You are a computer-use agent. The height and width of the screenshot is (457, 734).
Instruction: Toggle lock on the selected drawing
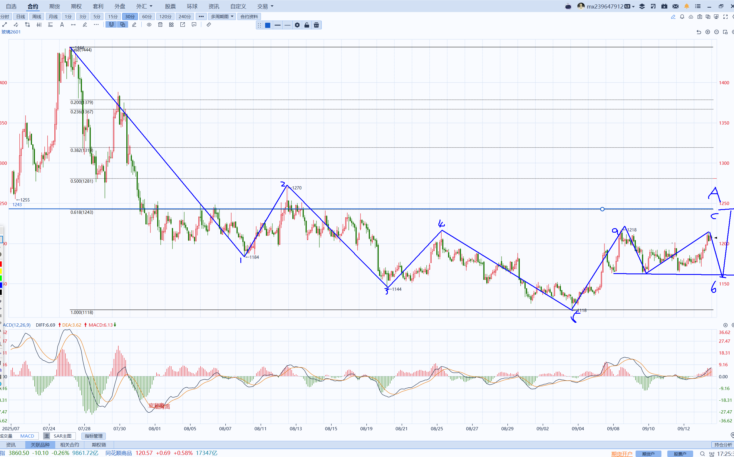[306, 25]
